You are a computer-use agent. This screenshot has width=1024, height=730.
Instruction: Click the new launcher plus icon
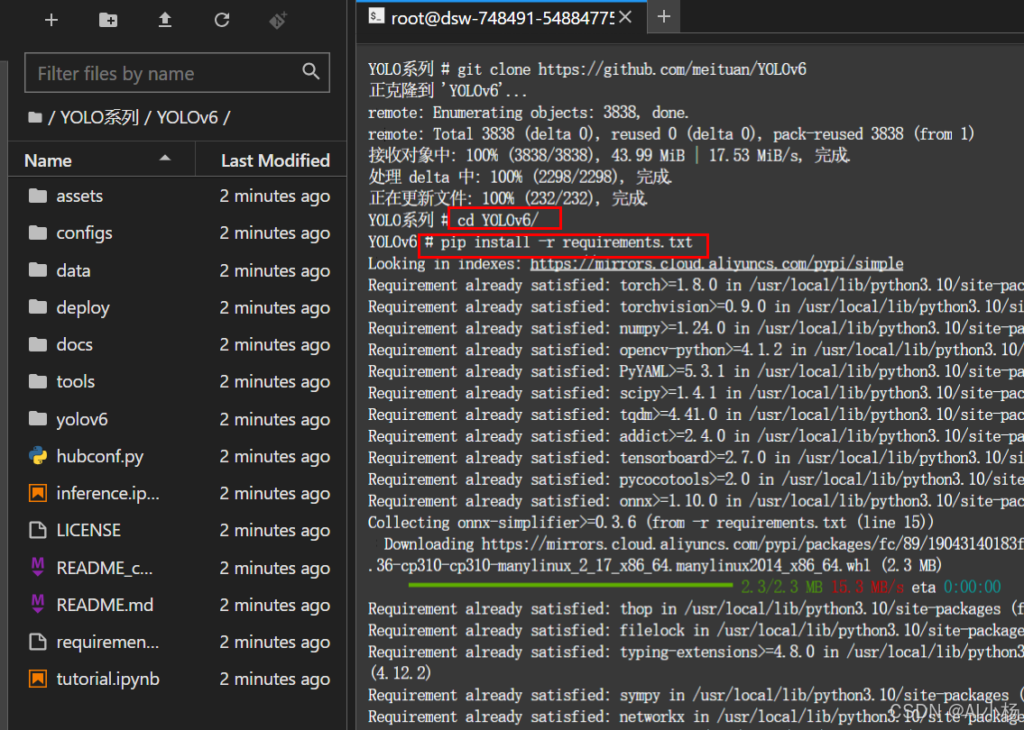(51, 20)
